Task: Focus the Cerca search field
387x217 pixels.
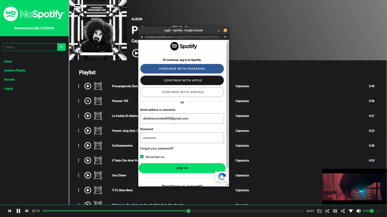Action: (30, 47)
